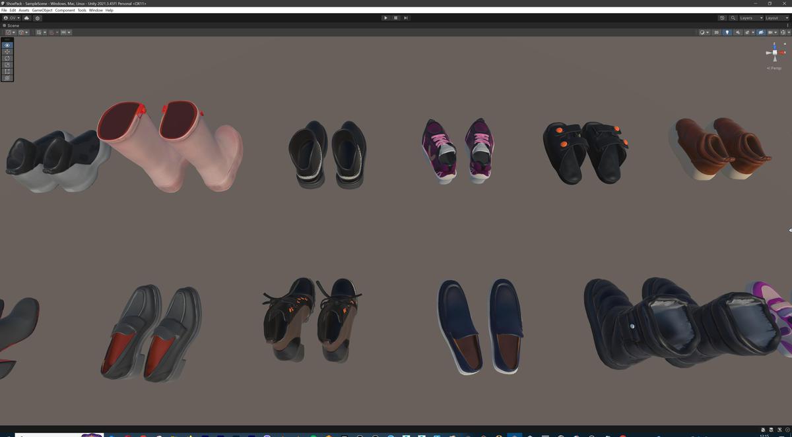Select the Rotate tool
Screen dimensions: 792x437
click(x=7, y=58)
